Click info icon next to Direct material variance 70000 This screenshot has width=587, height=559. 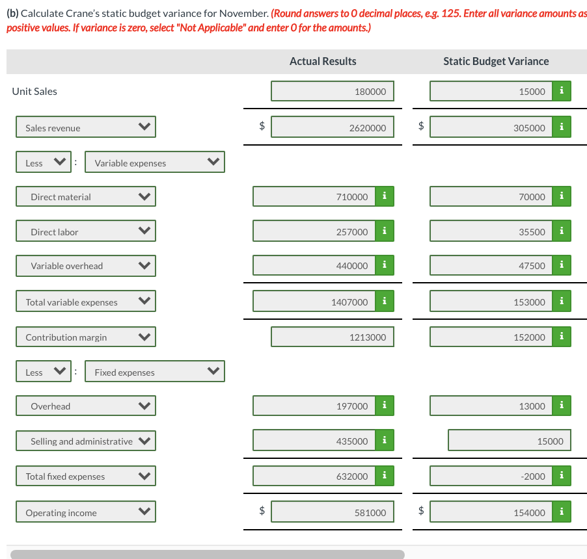click(x=562, y=196)
